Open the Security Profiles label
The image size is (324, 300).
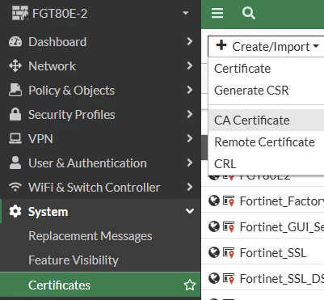pyautogui.click(x=72, y=115)
